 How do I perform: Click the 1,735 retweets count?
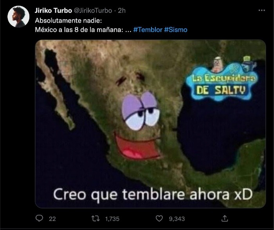point(112,219)
